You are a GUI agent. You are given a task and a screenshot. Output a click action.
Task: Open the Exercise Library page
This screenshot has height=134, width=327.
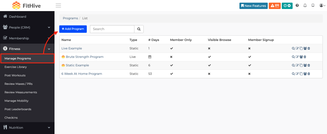pyautogui.click(x=16, y=67)
